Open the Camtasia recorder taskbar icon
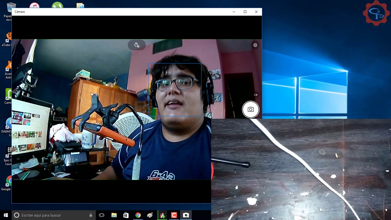 [x=174, y=215]
